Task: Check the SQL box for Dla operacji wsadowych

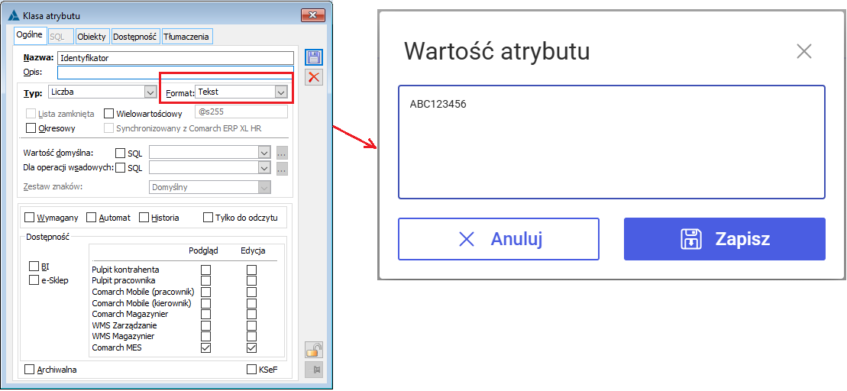Action: click(120, 168)
